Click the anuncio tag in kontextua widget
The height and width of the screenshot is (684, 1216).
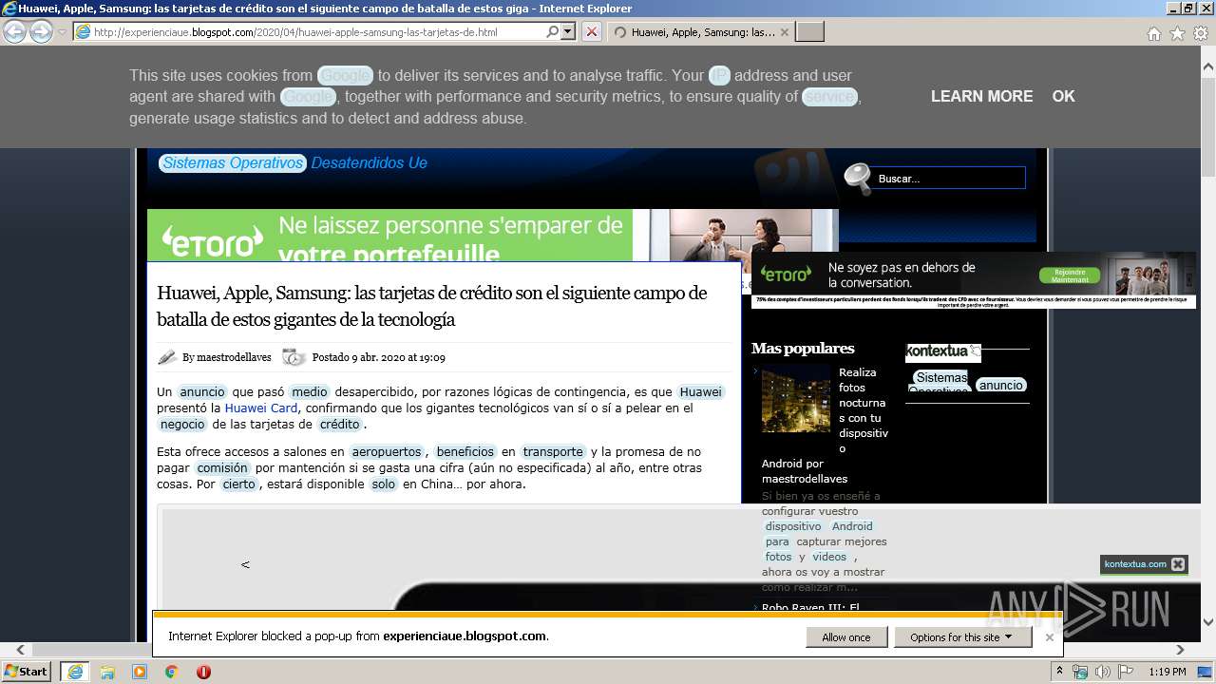(1001, 385)
